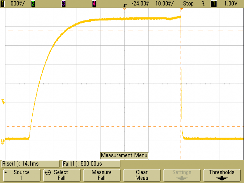Click the Clear Meas softkey
244x183 pixels.
point(142,175)
